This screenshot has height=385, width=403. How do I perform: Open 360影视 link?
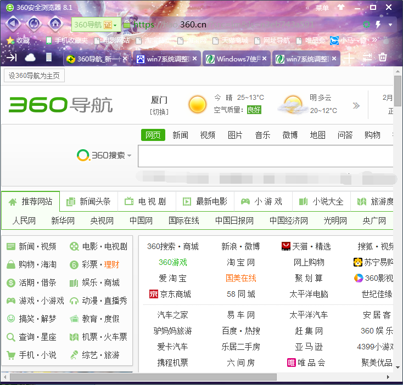point(373,278)
